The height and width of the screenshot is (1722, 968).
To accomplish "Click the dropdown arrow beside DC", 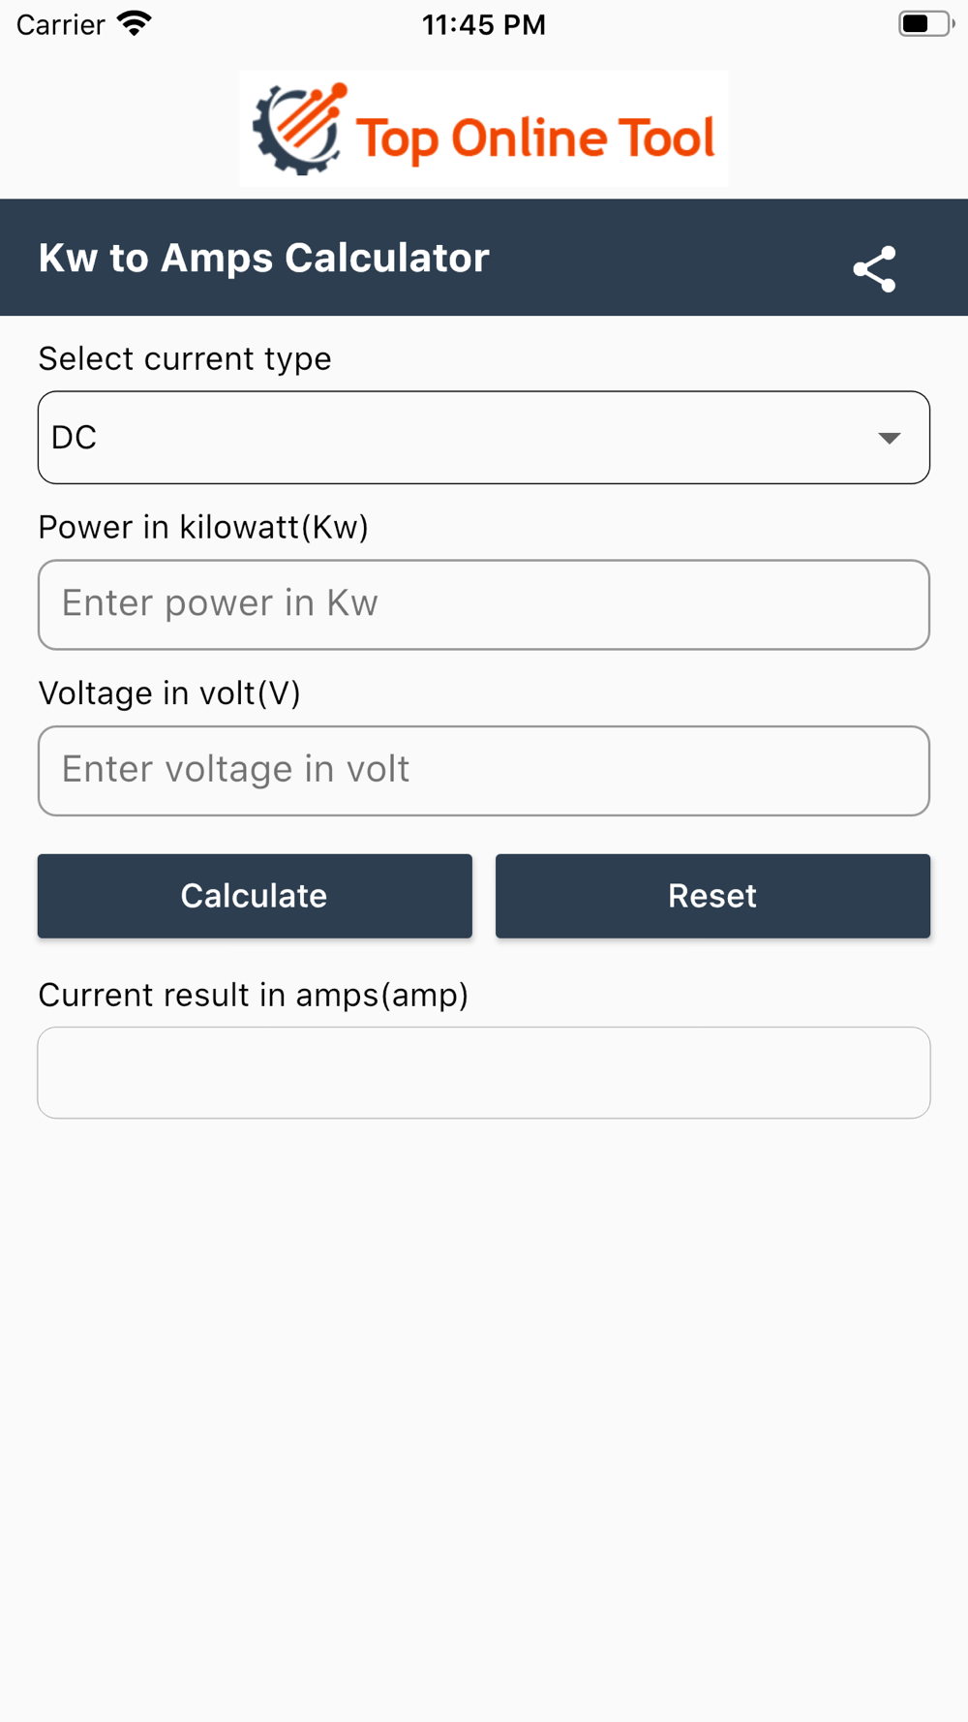I will pos(889,439).
